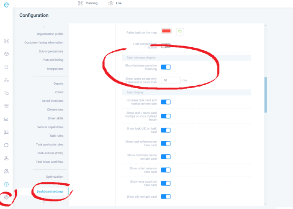Open the users group icon in the sidebar
This screenshot has height=209, width=293.
[6, 171]
